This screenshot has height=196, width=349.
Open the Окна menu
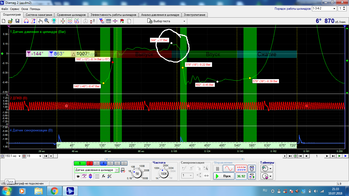(25, 9)
